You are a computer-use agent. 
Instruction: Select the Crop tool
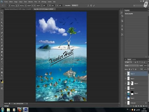coord(2,26)
